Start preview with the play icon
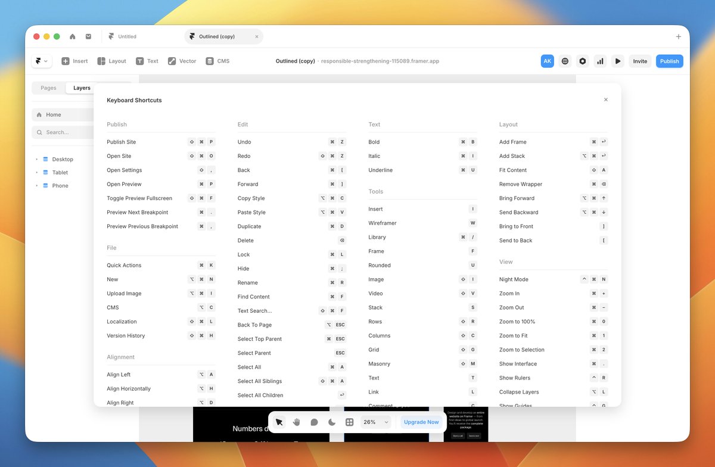Viewport: 715px width, 467px height. [x=618, y=61]
